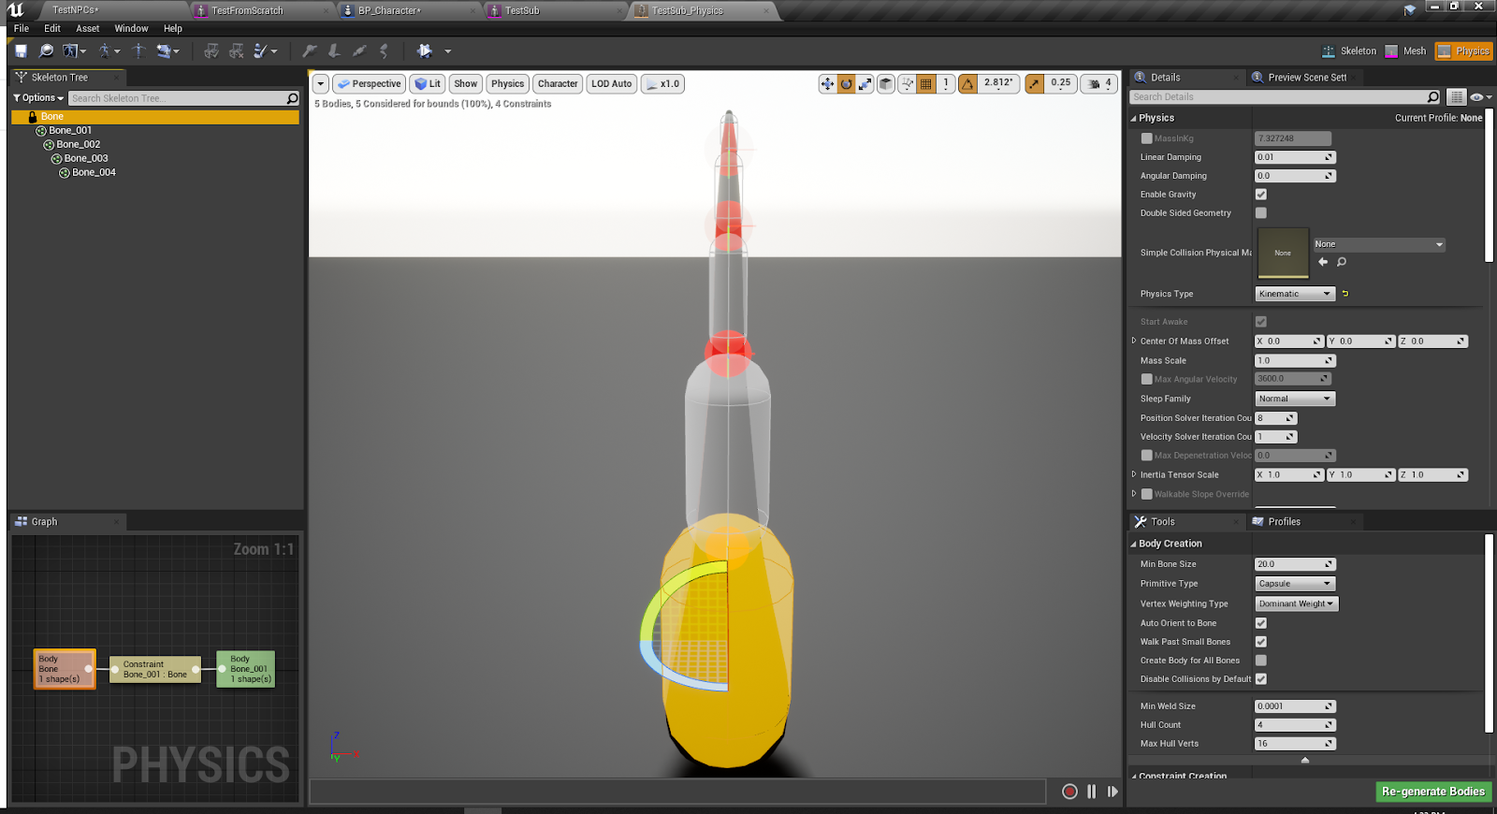Open the Window menu
The image size is (1497, 814).
131,28
